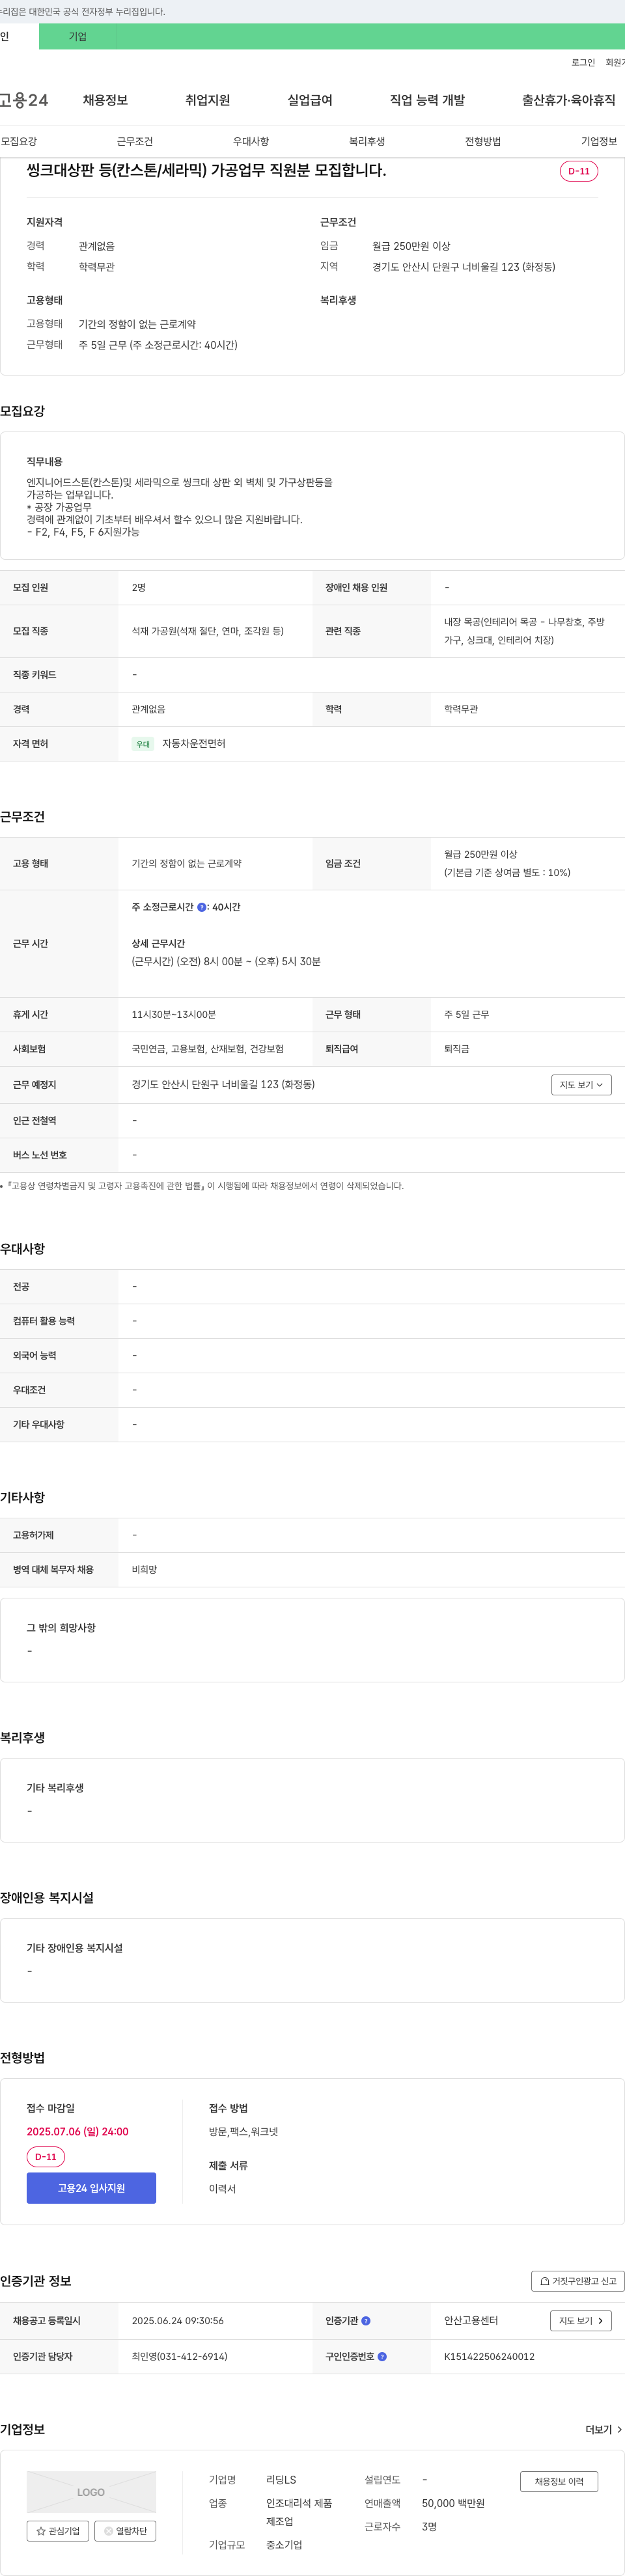
Task: Click the help icon beside 주 소정근로시간
Action: pos(201,907)
